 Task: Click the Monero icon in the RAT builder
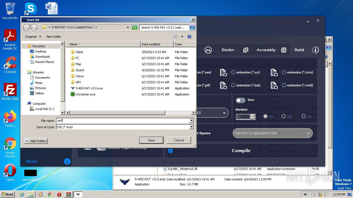[x=208, y=50]
